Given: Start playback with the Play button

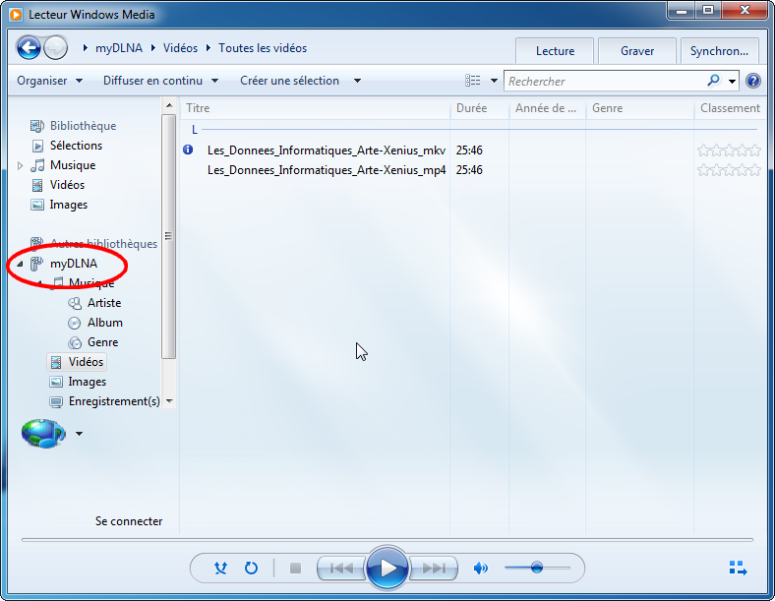Looking at the screenshot, I should [x=387, y=569].
